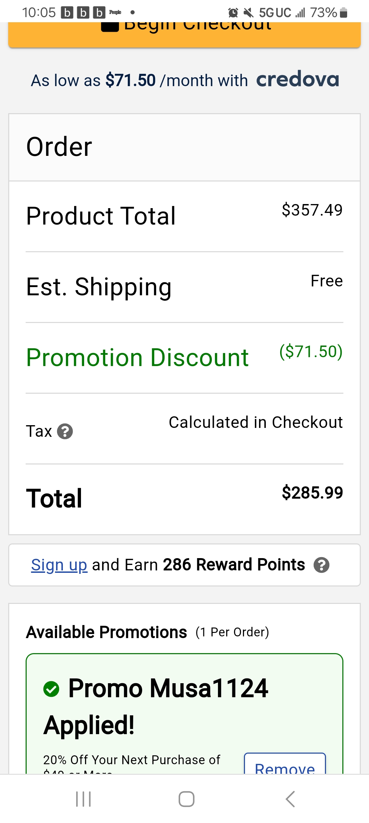The width and height of the screenshot is (369, 823).
Task: Tap the Total $285.99 amount
Action: (312, 493)
